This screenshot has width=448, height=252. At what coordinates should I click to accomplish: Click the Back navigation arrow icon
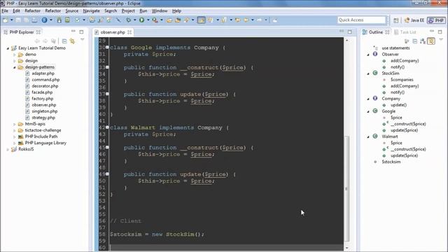point(246,20)
